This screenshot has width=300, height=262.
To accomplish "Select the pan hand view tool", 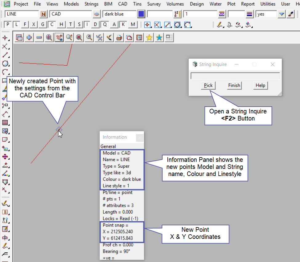I will [x=59, y=38].
